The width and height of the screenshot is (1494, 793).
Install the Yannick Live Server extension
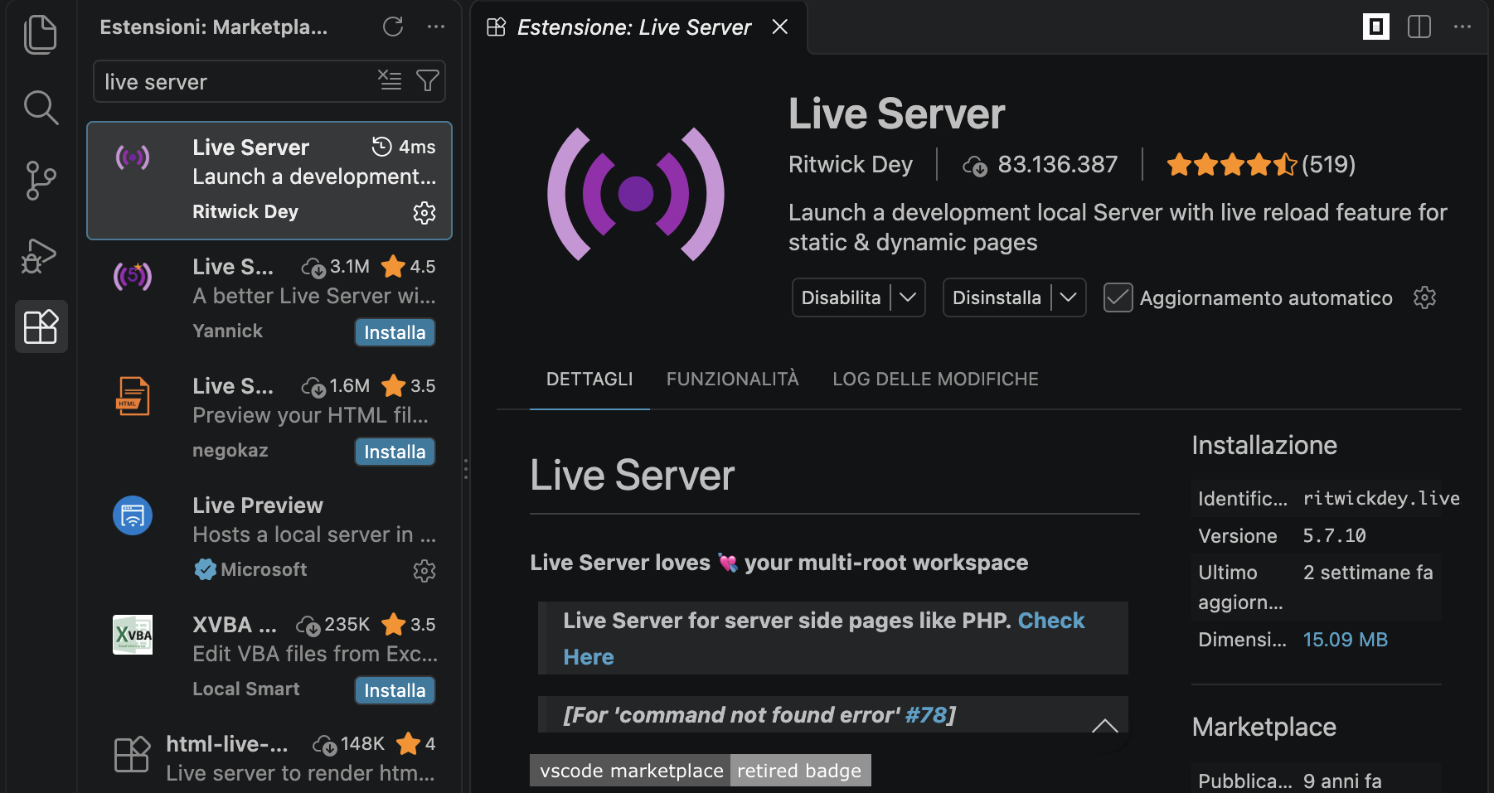395,332
